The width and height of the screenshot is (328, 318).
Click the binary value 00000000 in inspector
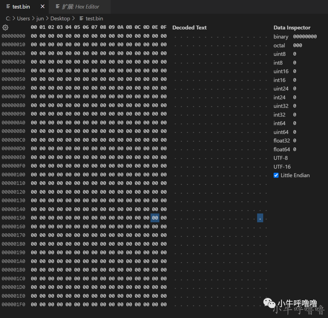305,37
